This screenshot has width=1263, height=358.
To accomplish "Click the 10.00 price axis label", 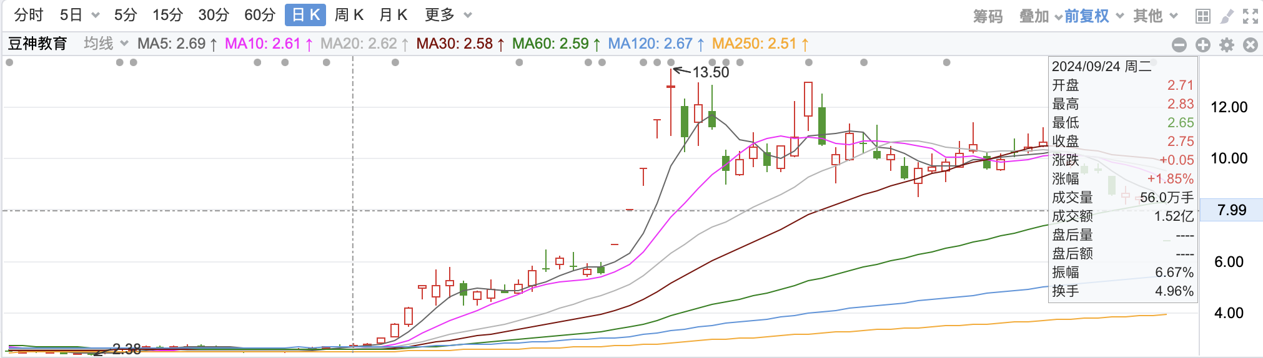I will point(1229,158).
